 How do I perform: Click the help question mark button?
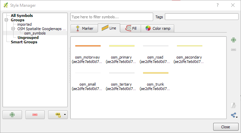[x=218, y=5]
